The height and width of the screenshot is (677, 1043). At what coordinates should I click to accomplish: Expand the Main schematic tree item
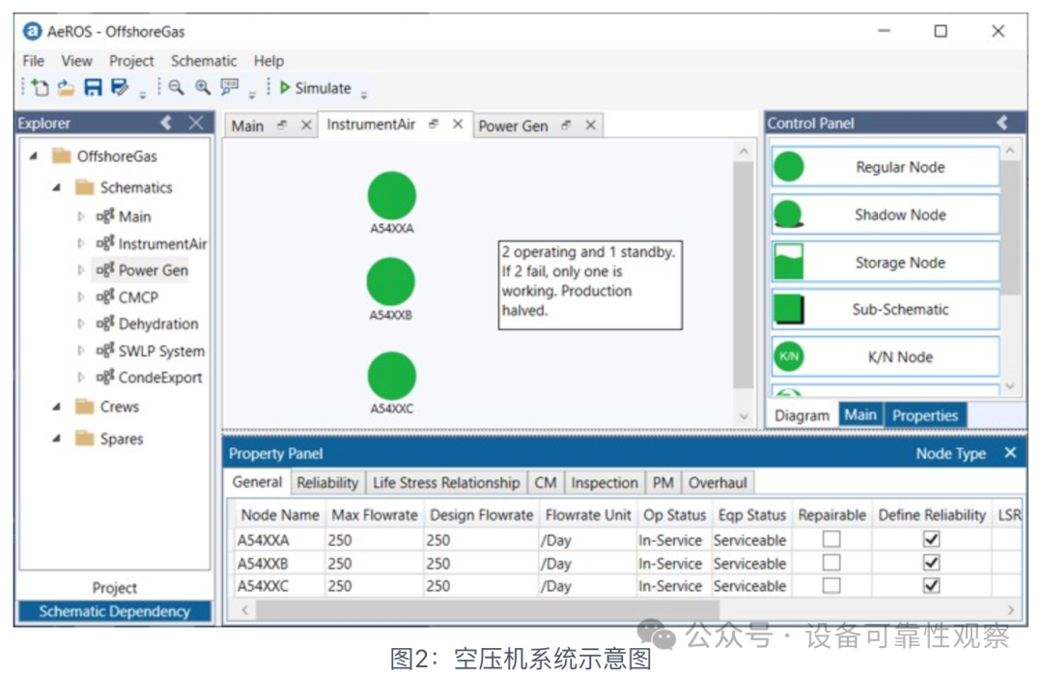[x=81, y=216]
